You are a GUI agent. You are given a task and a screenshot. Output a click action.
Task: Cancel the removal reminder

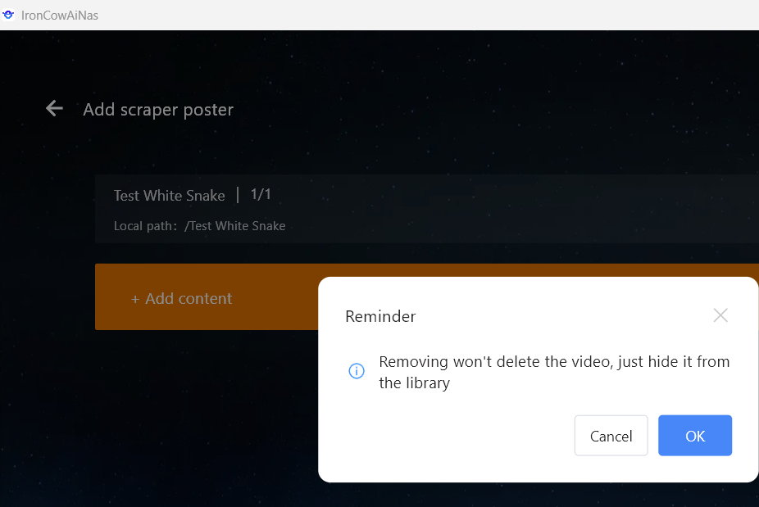611,436
